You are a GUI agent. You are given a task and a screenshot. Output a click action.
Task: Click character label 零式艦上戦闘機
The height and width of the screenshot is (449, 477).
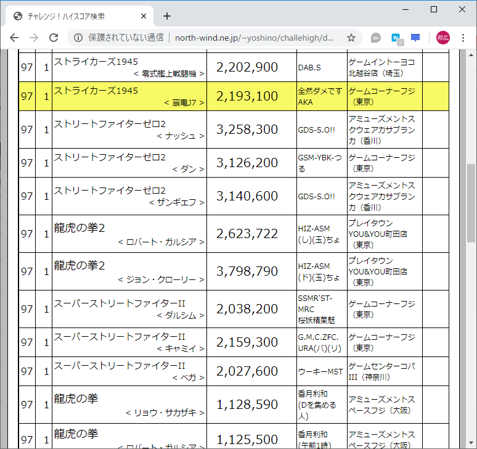169,74
